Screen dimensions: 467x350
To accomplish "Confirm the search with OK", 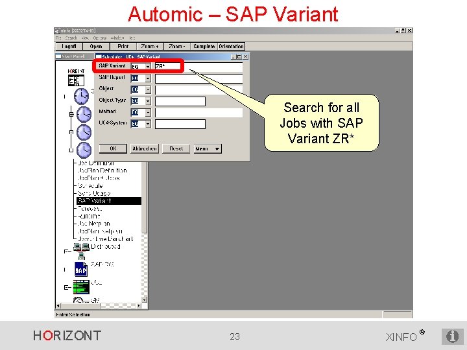I will (113, 149).
